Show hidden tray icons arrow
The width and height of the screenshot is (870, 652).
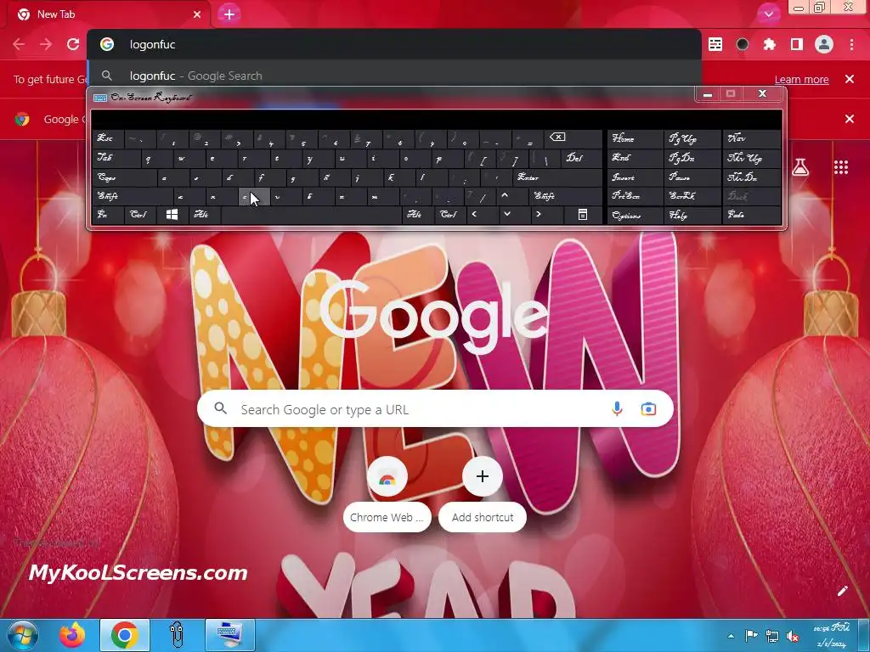tap(731, 636)
